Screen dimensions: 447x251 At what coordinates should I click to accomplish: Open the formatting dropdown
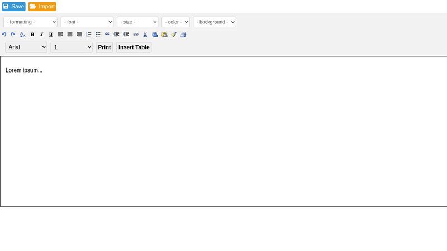(x=31, y=22)
